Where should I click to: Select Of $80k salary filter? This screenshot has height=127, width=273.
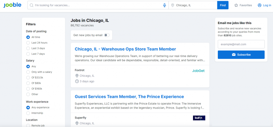tap(28, 83)
